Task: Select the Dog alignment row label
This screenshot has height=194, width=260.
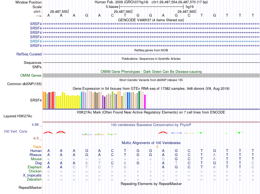Action: (x=38, y=163)
